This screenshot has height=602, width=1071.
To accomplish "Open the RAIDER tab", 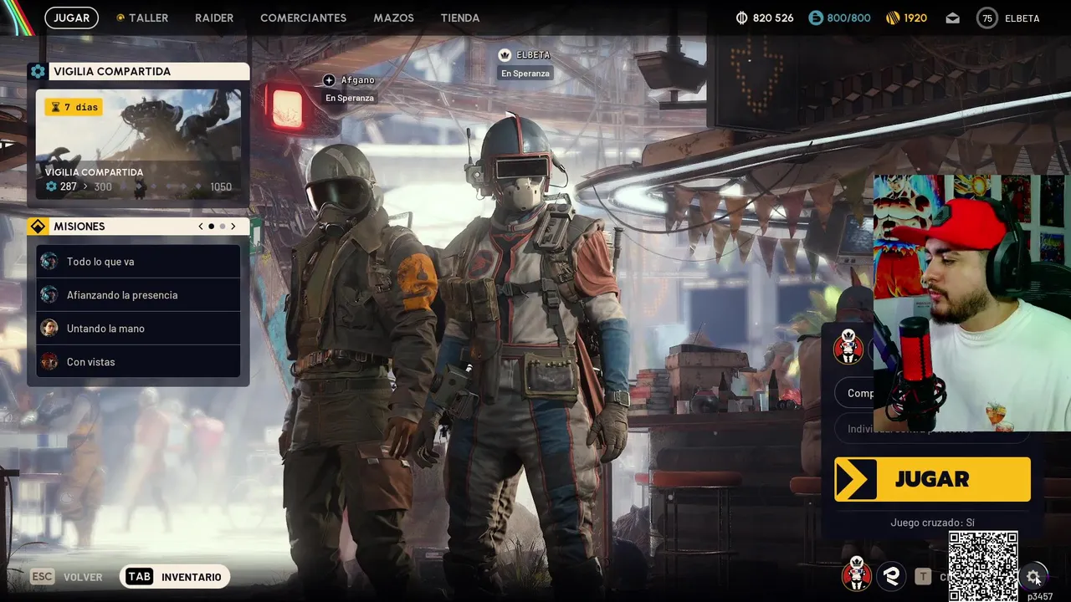I will (214, 18).
